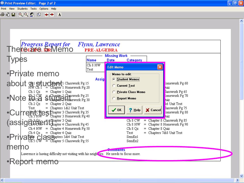
Task: Click the horizontal scrollbar thumb
Action: (119, 180)
